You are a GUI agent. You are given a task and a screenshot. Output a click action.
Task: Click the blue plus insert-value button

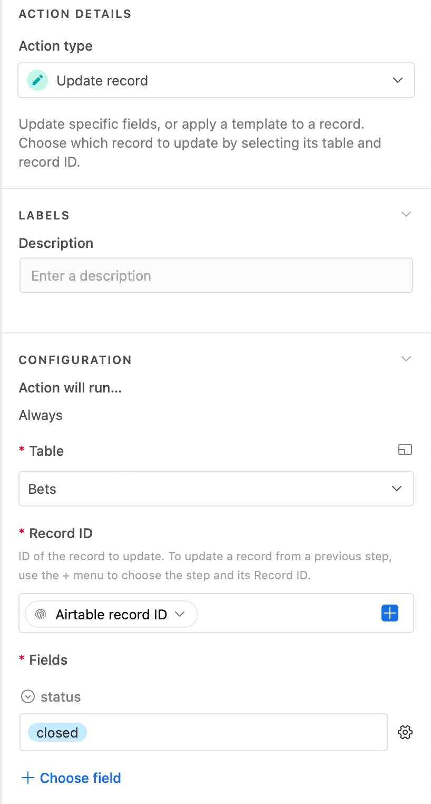pyautogui.click(x=390, y=613)
